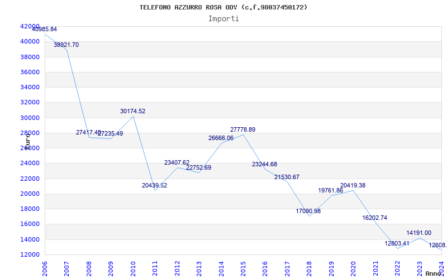Viewport: 447px width, 279px height.
Task: Select data label 14191.00
Action: (x=419, y=233)
